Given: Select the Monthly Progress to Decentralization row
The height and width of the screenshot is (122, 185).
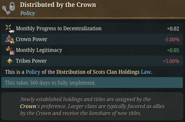Looking at the screenshot, I should [x=92, y=29].
